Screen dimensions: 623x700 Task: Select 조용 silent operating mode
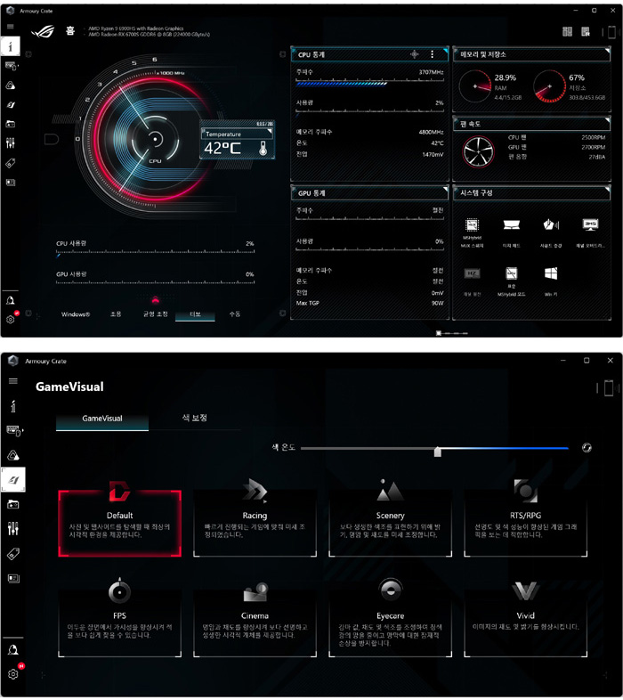[116, 314]
